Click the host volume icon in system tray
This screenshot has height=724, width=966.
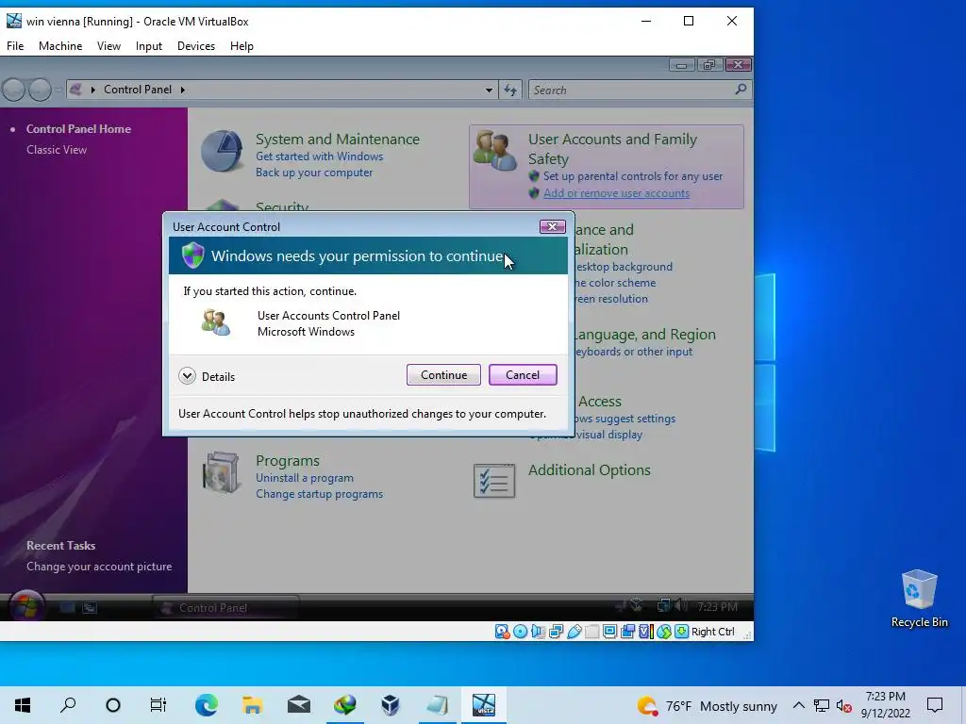pos(844,705)
